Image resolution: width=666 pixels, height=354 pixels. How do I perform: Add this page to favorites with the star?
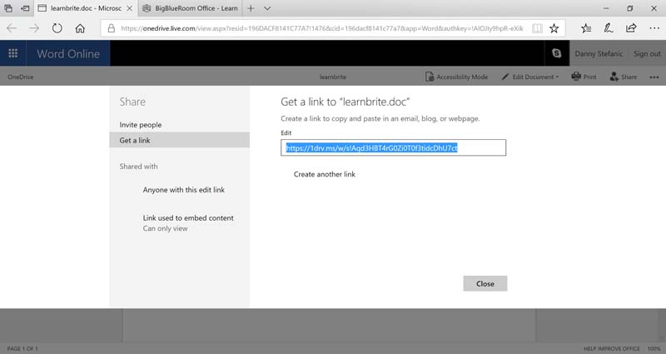pos(554,28)
